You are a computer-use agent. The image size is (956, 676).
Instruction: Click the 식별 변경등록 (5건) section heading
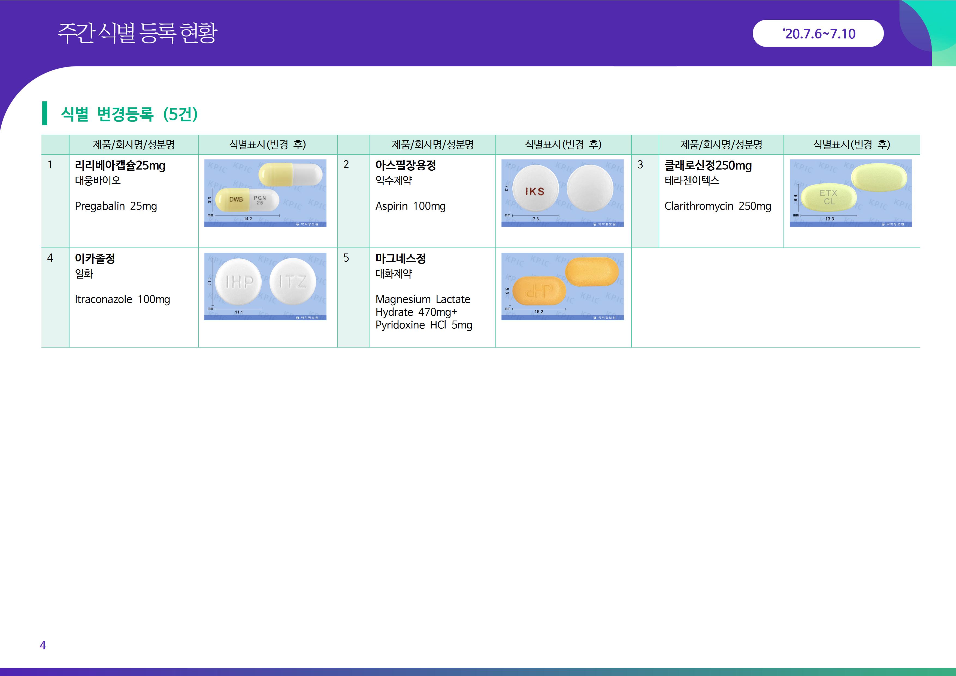(129, 114)
